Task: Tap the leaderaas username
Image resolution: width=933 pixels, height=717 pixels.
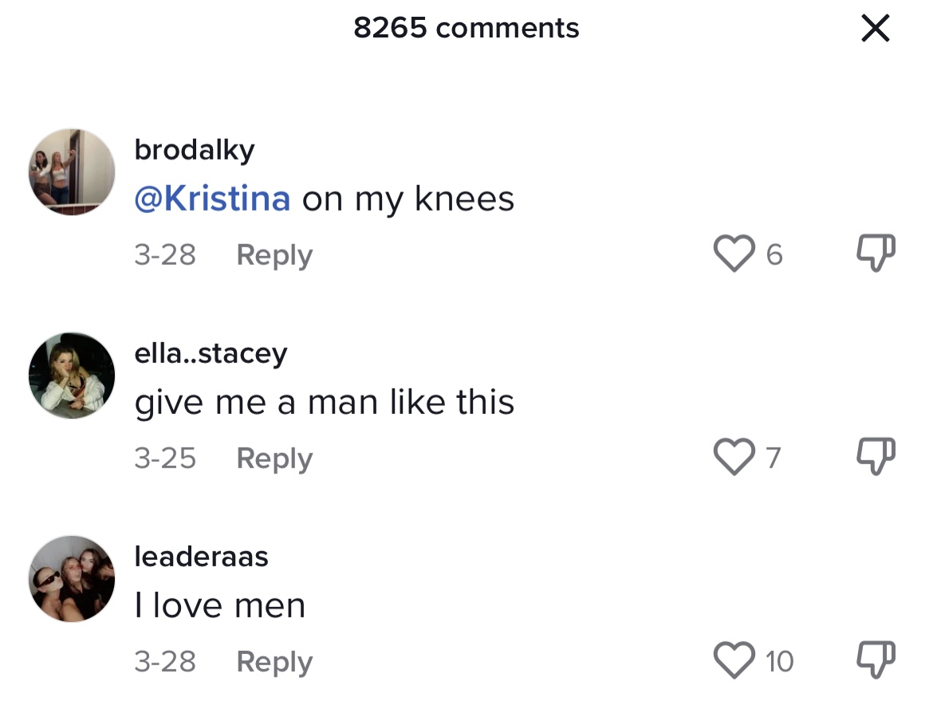Action: click(x=201, y=557)
